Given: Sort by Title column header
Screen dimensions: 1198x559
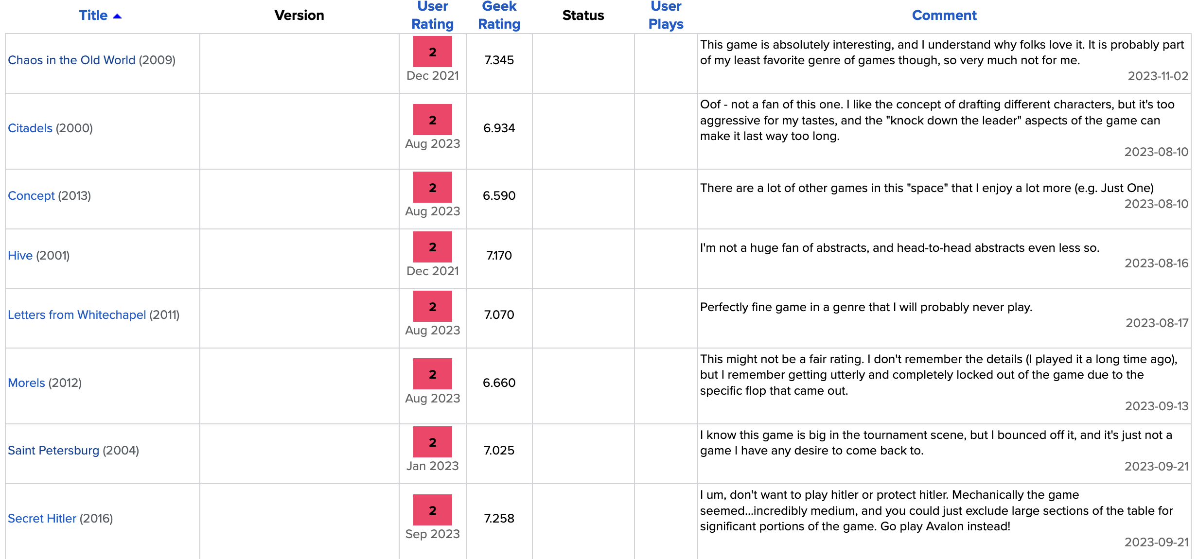Looking at the screenshot, I should pos(93,16).
